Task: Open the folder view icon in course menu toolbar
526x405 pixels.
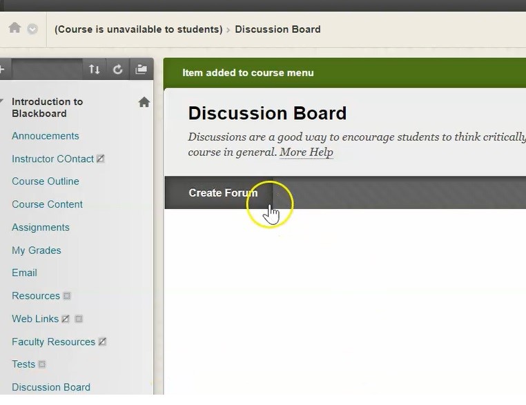Action: click(x=142, y=69)
